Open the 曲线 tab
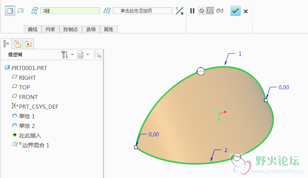The width and height of the screenshot is (308, 178). tap(33, 29)
